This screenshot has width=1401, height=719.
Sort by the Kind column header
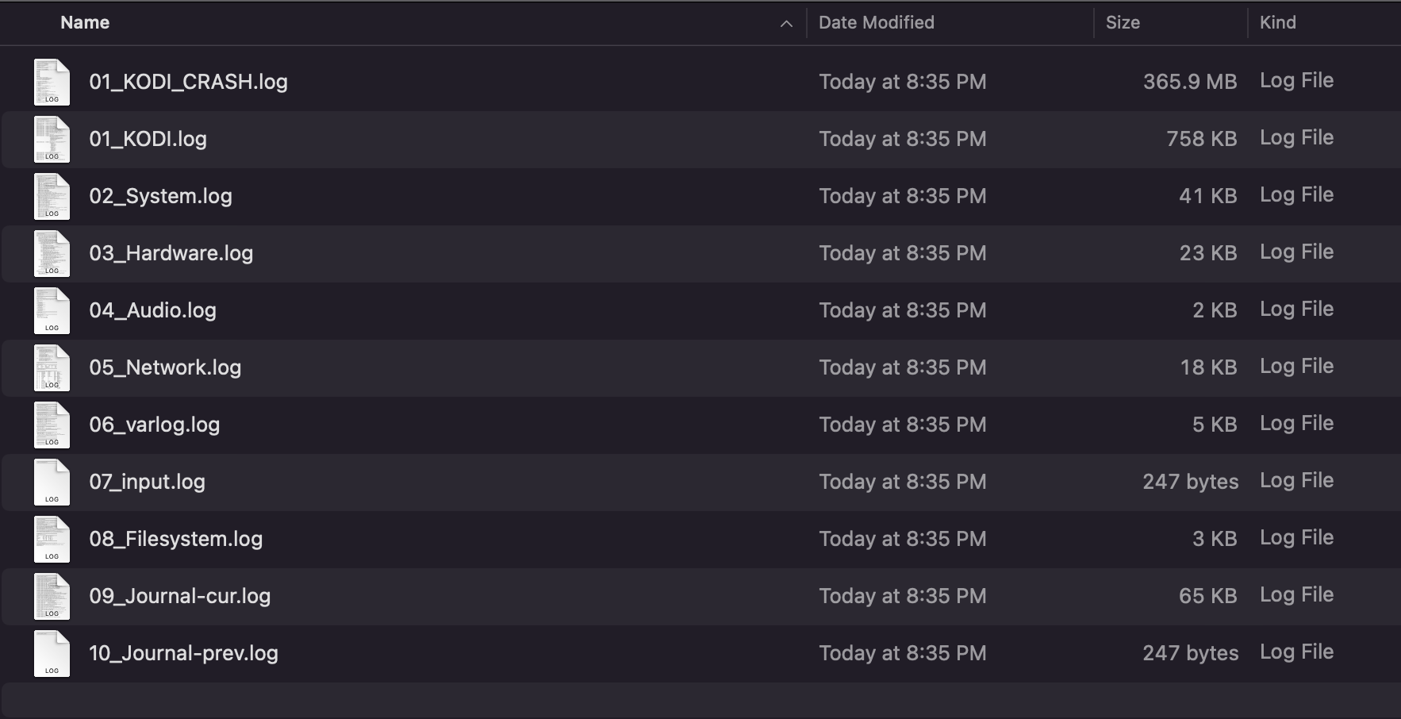click(x=1277, y=23)
